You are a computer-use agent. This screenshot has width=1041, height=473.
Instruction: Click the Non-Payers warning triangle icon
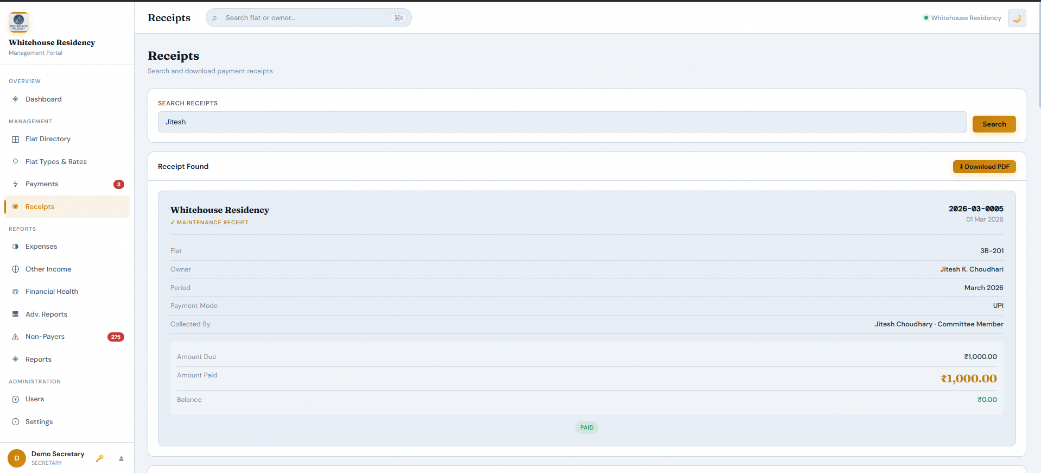click(16, 337)
